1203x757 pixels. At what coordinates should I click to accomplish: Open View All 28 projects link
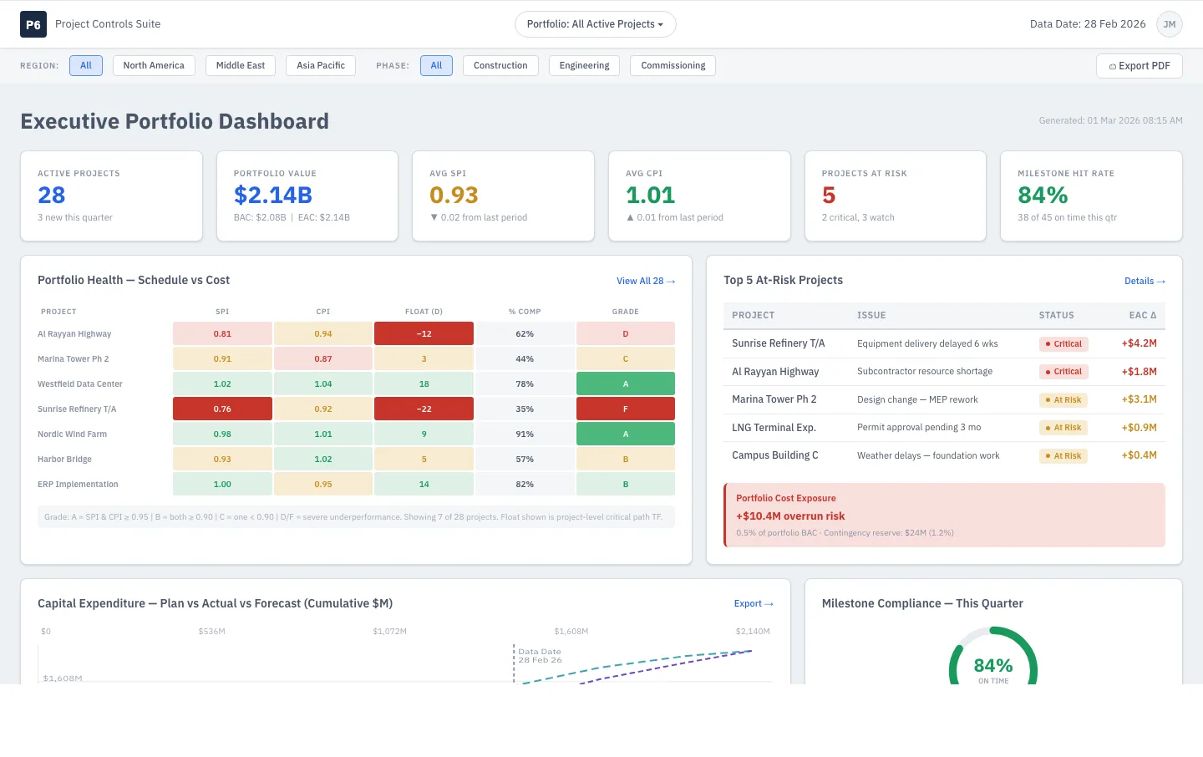tap(646, 281)
